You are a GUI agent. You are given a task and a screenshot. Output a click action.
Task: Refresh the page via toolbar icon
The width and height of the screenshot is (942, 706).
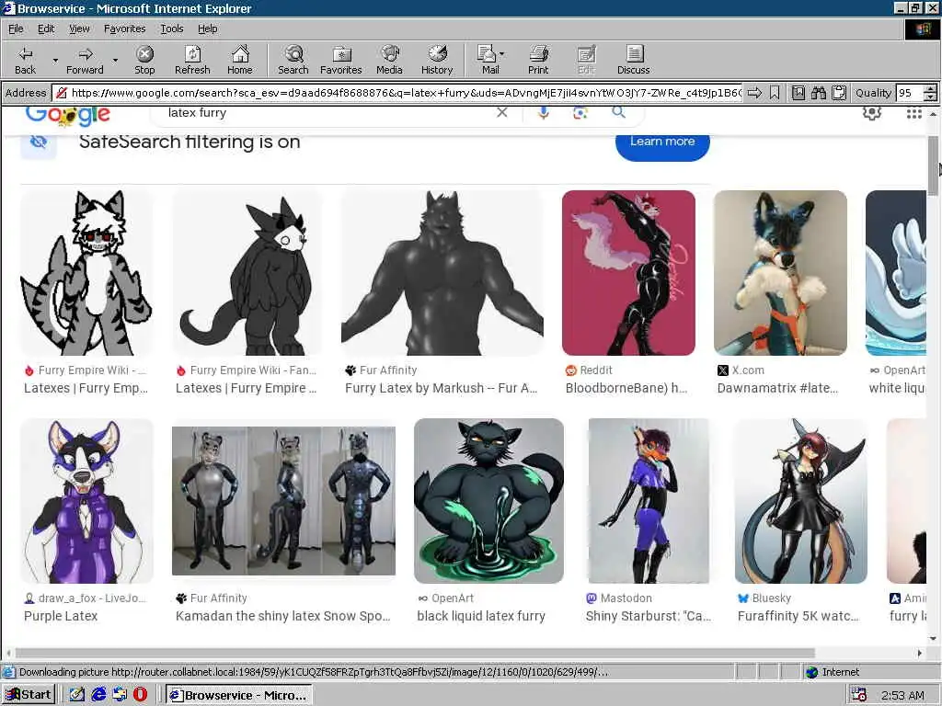pyautogui.click(x=192, y=60)
